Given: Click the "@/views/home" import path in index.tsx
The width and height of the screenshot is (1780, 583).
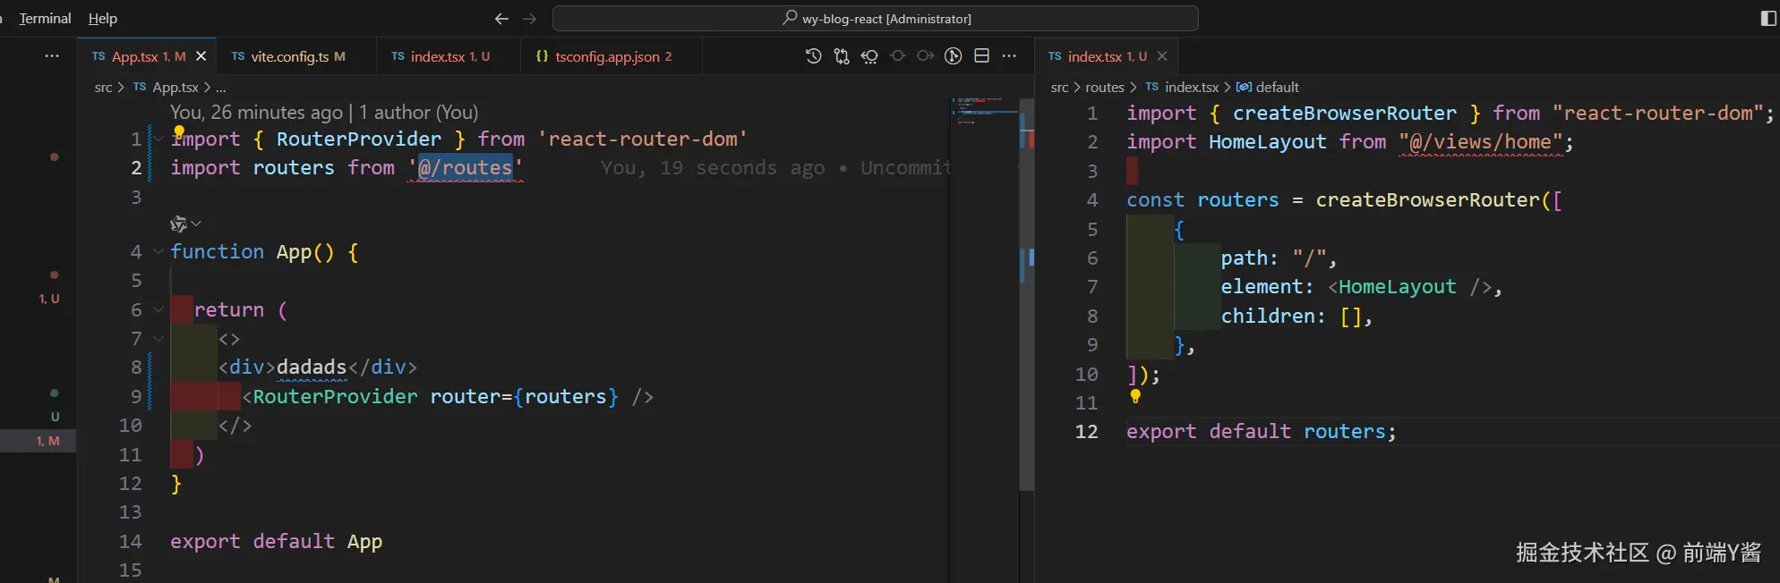Looking at the screenshot, I should [x=1481, y=142].
